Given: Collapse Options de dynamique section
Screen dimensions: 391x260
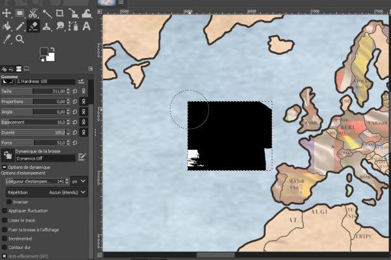Looking at the screenshot, I should click(x=5, y=167).
